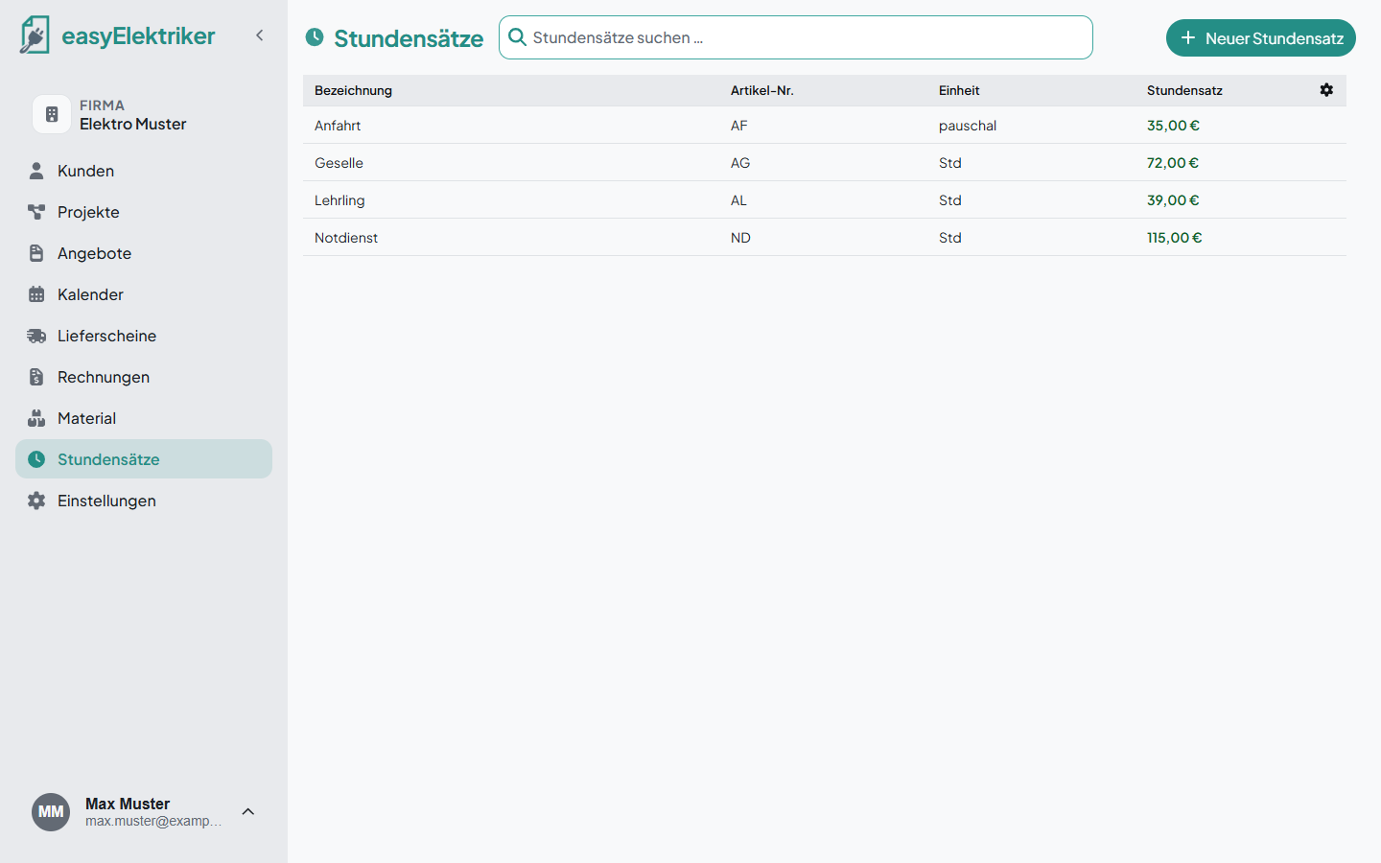Click the 115,00 € rate value
Image resolution: width=1381 pixels, height=863 pixels.
point(1174,238)
